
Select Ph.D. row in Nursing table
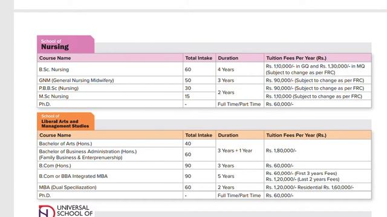pos(204,104)
